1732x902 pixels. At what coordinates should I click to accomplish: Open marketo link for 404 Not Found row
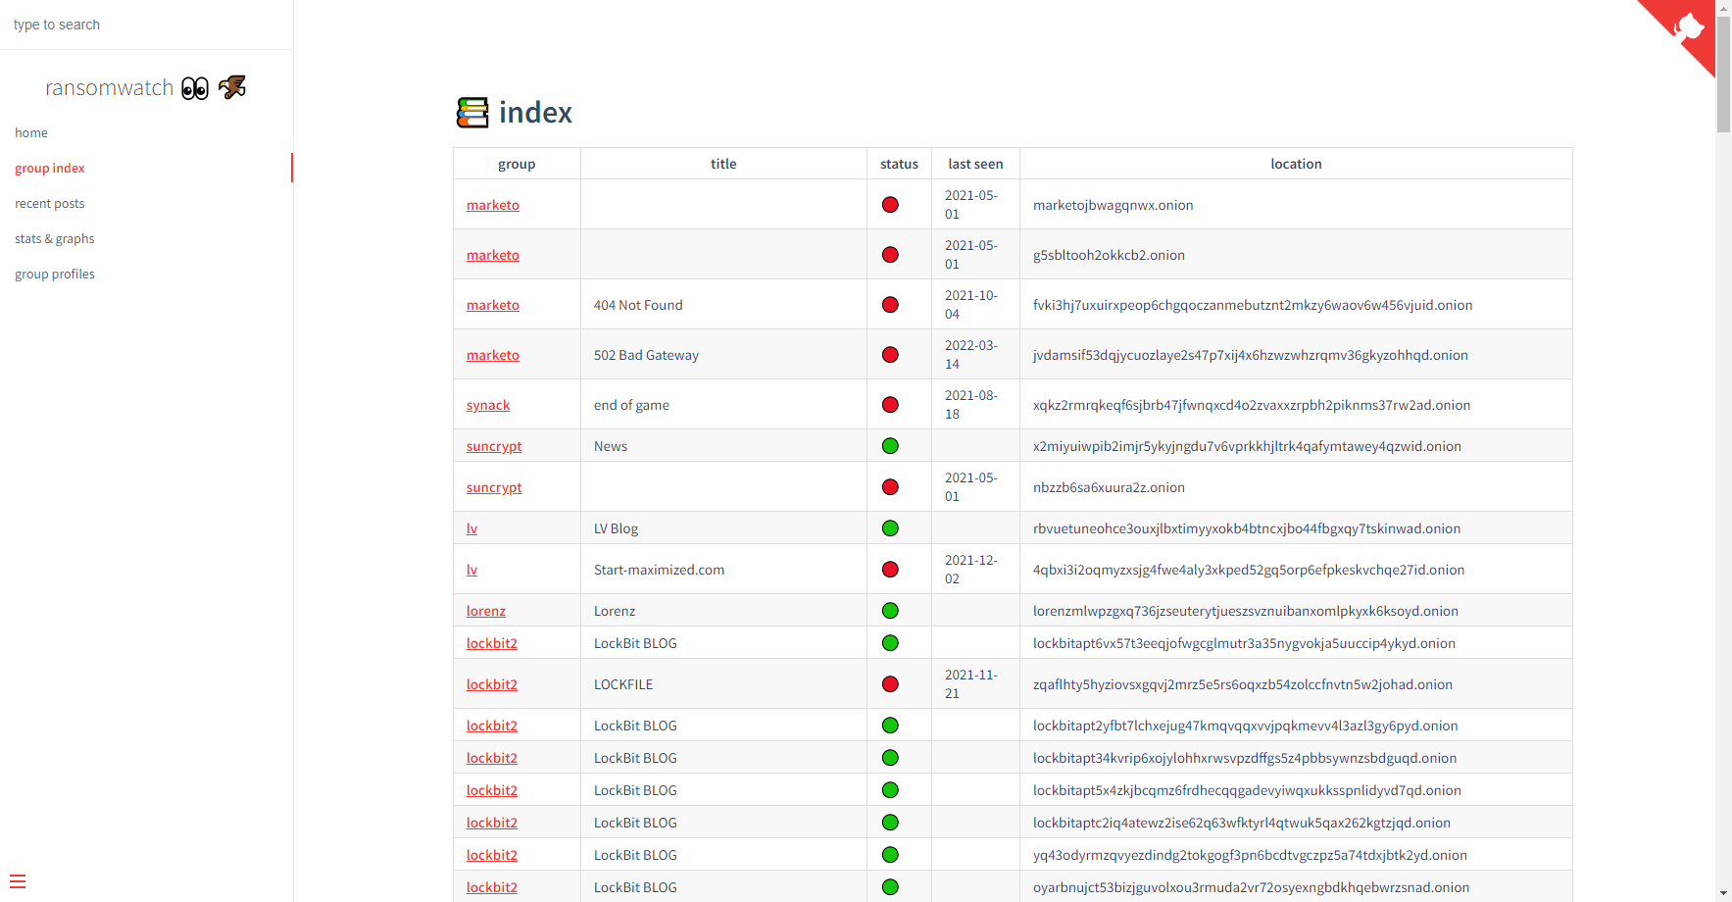[493, 306]
